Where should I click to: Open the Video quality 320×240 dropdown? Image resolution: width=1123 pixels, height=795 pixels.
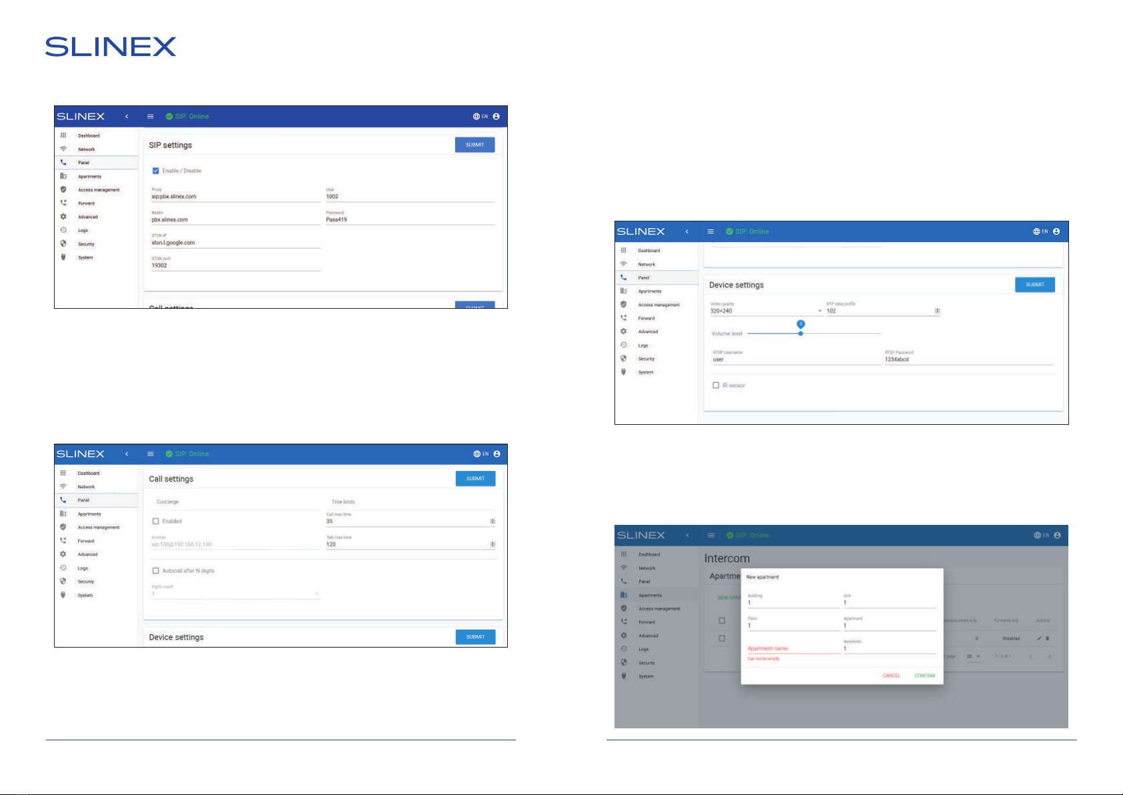point(766,311)
